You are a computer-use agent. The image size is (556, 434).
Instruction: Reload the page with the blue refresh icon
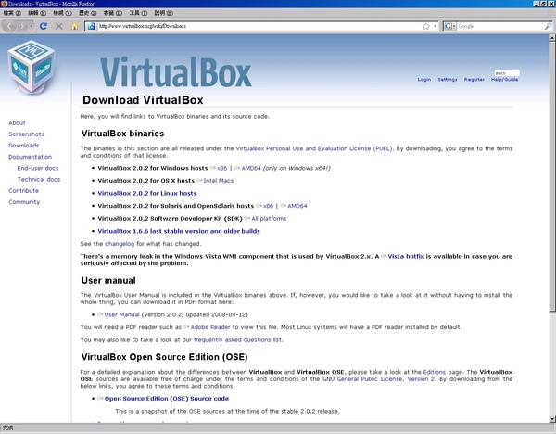[44, 26]
